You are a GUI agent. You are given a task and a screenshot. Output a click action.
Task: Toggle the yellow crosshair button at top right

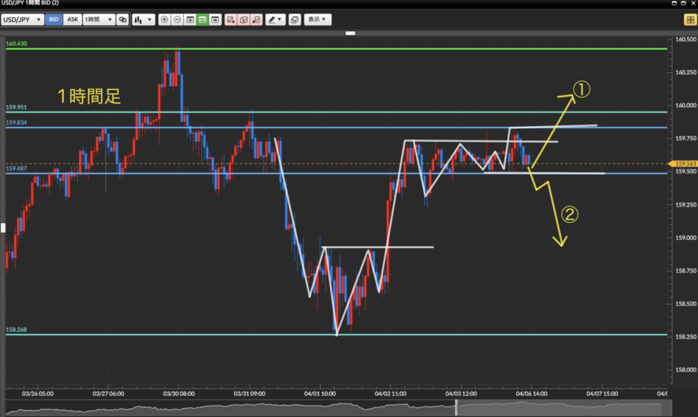click(x=688, y=20)
